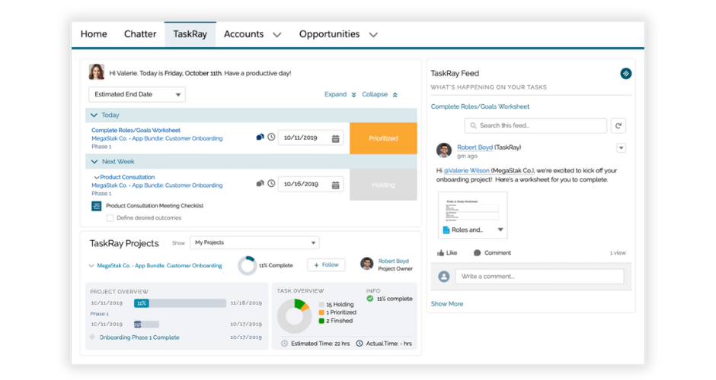Click Onboarding Phase 1 Complete milestone diamond
Image resolution: width=716 pixels, height=380 pixels.
coord(93,337)
